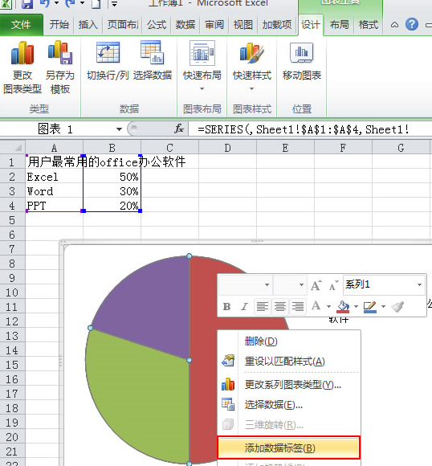Click the Insert Function fx icon
The width and height of the screenshot is (432, 466).
coord(179,129)
